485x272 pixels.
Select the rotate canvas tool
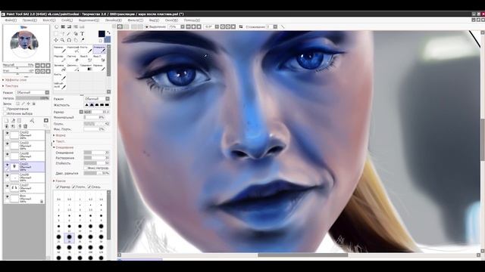click(69, 40)
